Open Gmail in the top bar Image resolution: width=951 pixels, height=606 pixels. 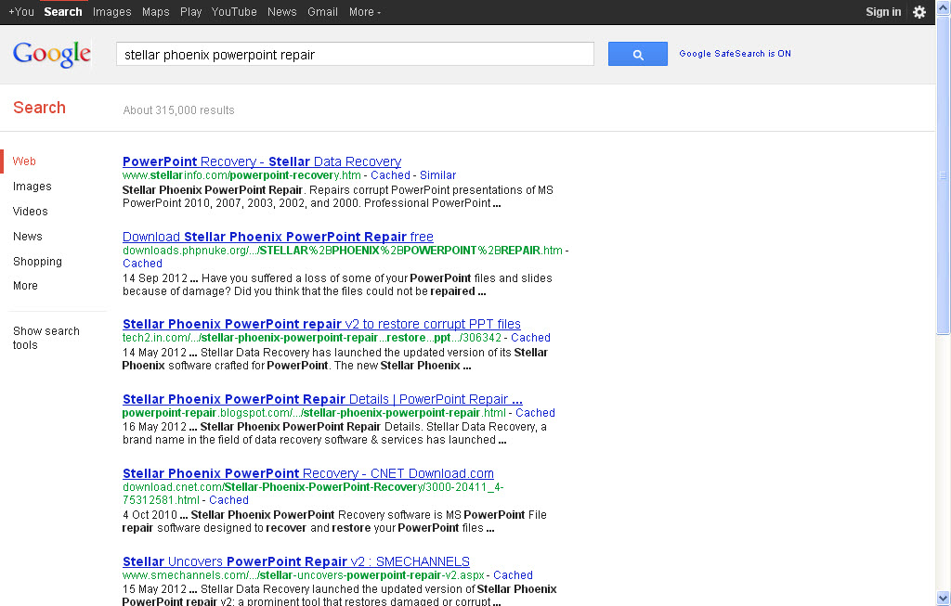tap(322, 12)
